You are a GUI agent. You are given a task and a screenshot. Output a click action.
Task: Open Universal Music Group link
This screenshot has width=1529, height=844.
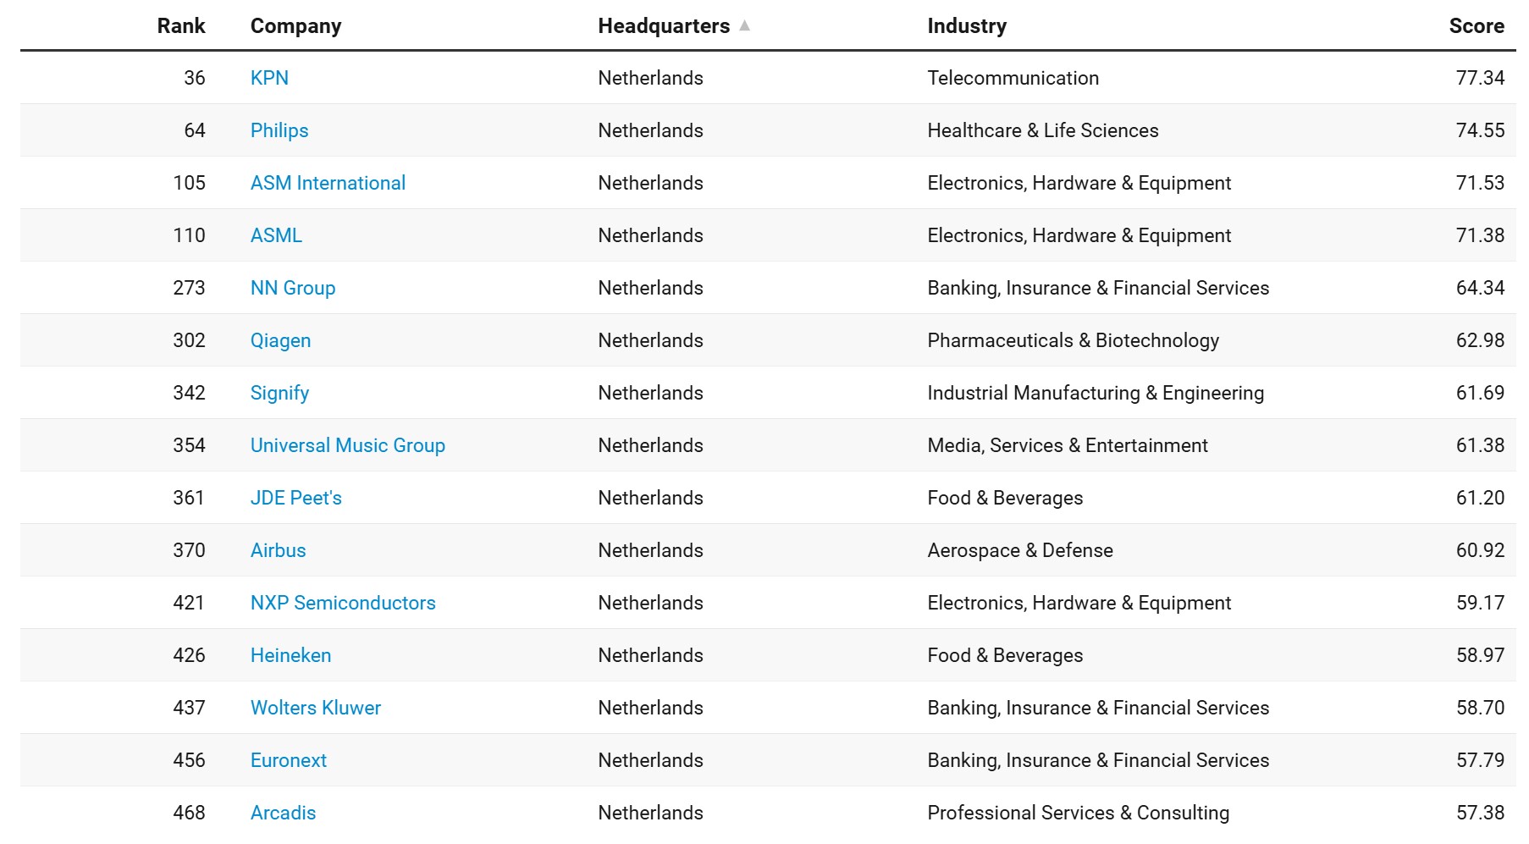[x=347, y=445]
